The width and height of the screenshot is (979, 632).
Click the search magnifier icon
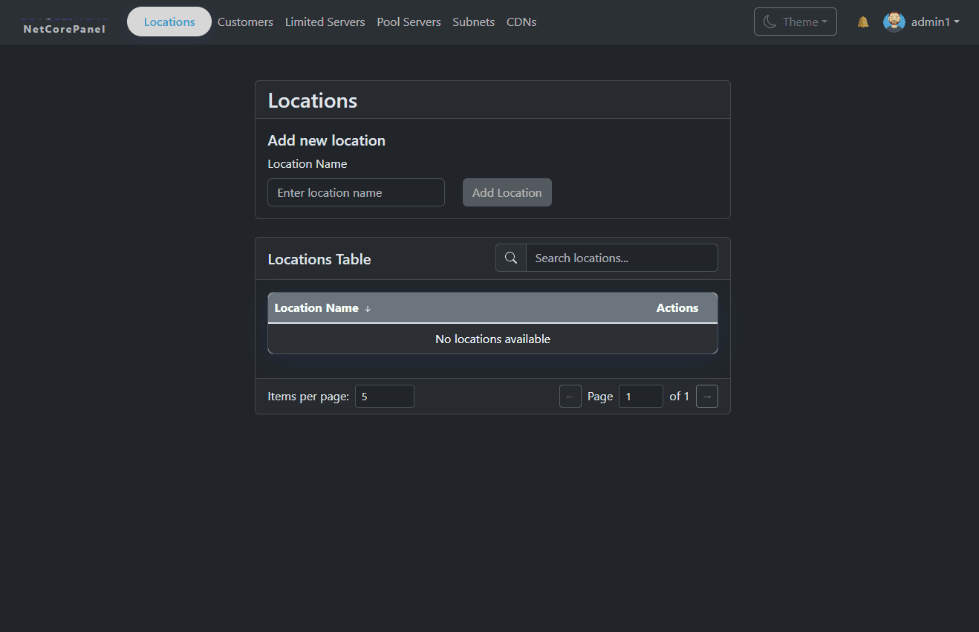511,258
